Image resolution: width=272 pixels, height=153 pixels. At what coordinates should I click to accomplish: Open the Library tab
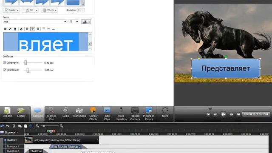point(21,112)
